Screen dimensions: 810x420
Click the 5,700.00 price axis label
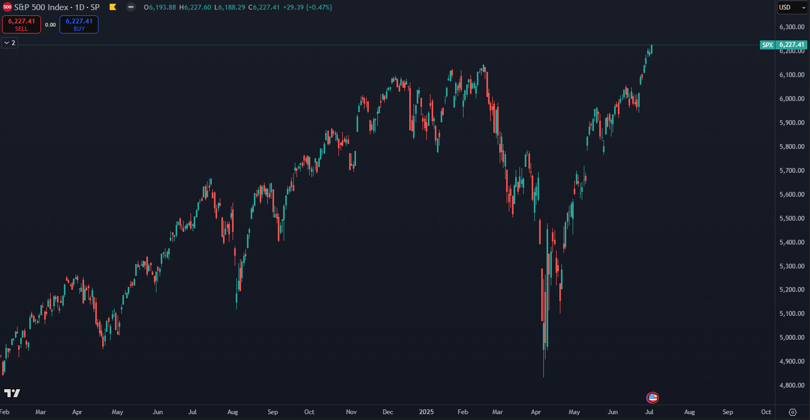[791, 171]
